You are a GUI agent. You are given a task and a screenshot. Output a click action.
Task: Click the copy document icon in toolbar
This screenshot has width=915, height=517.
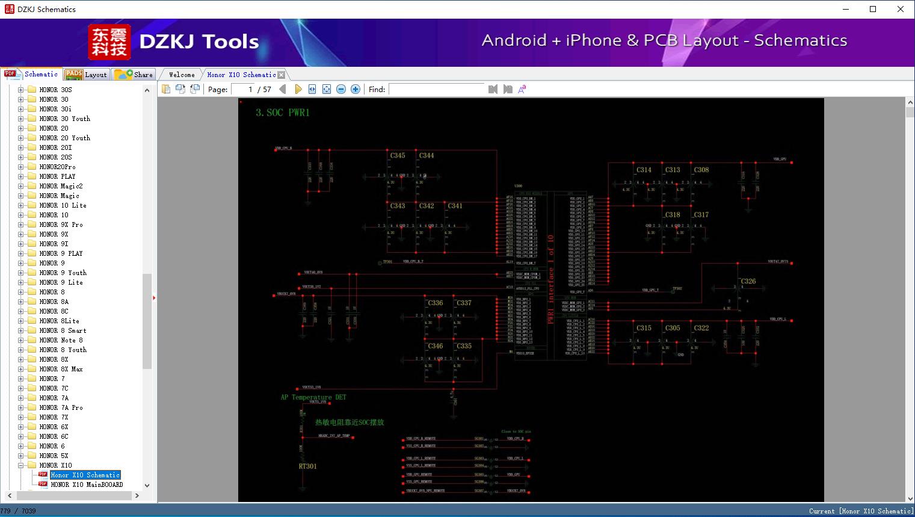pyautogui.click(x=166, y=89)
